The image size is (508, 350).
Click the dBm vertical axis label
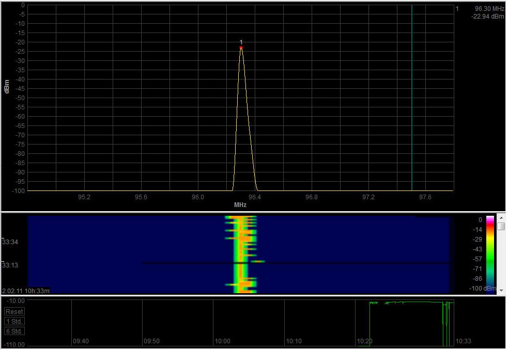pyautogui.click(x=7, y=86)
